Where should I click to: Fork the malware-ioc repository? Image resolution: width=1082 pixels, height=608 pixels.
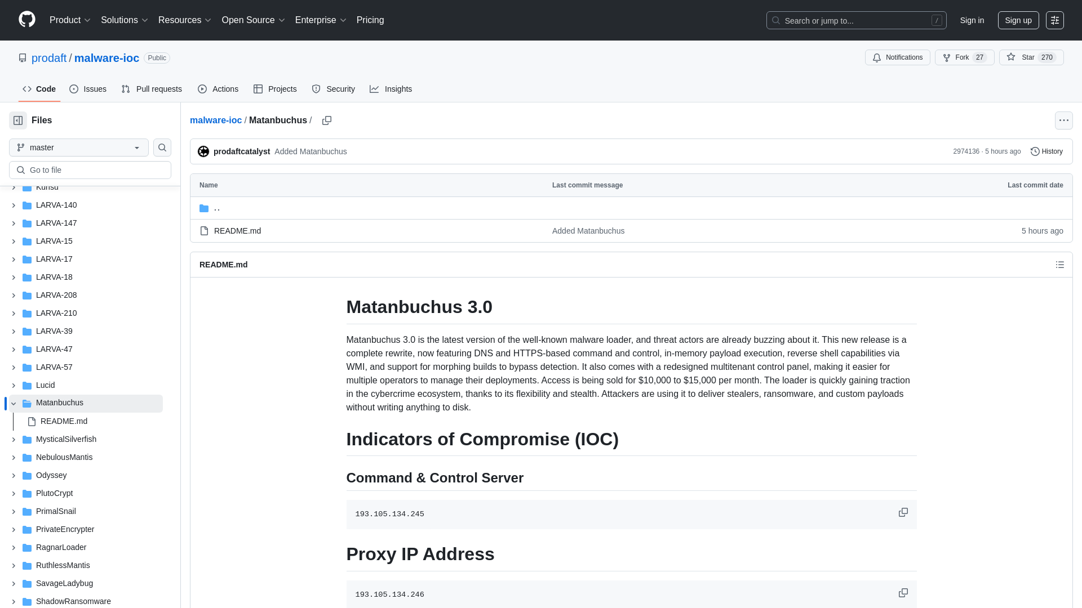click(x=965, y=57)
